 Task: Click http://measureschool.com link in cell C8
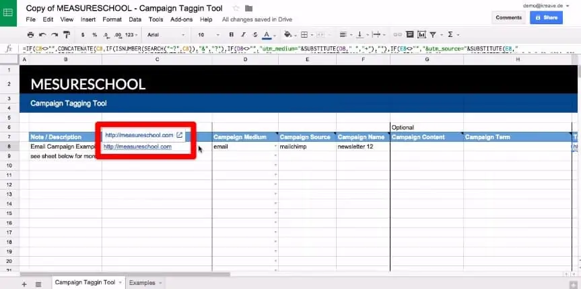137,147
